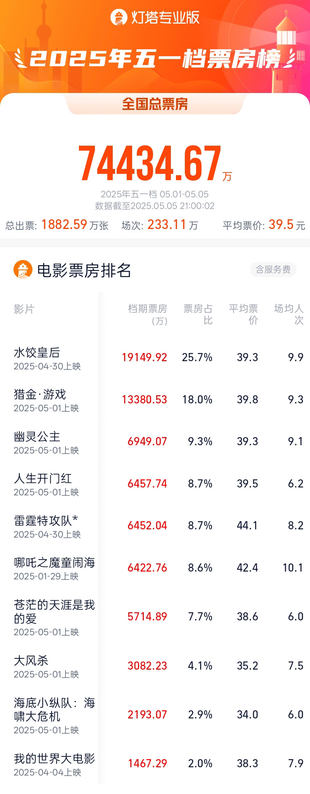Open the 苍茫的天涯是我的爱 movie title

pos(54,611)
